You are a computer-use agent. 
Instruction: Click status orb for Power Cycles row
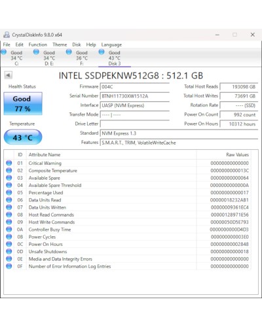coord(9,237)
